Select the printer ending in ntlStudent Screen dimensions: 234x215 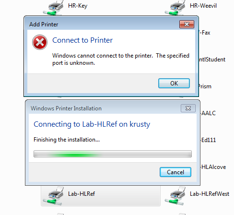(212, 60)
